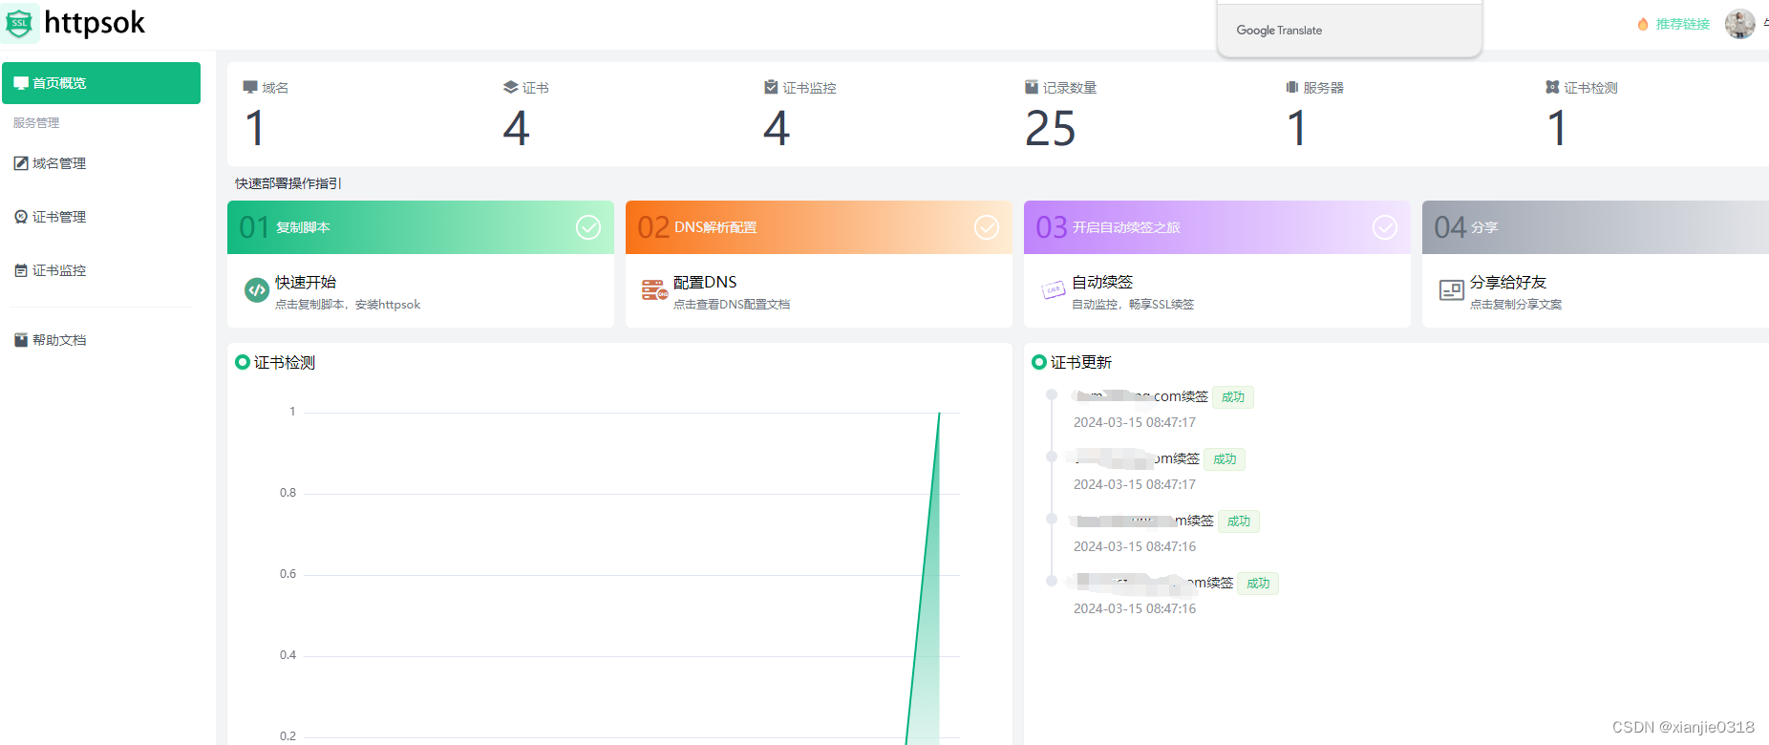This screenshot has width=1769, height=745.
Task: Click the 02 DNS解析配置 step header
Action: (x=819, y=227)
